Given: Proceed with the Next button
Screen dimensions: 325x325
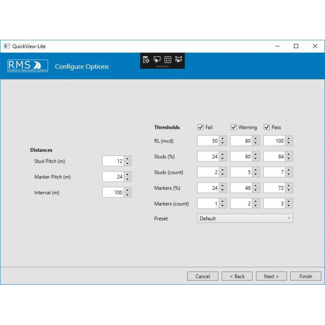Looking at the screenshot, I should tap(271, 276).
